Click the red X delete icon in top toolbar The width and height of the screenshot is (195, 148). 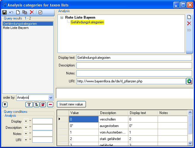click(32, 12)
